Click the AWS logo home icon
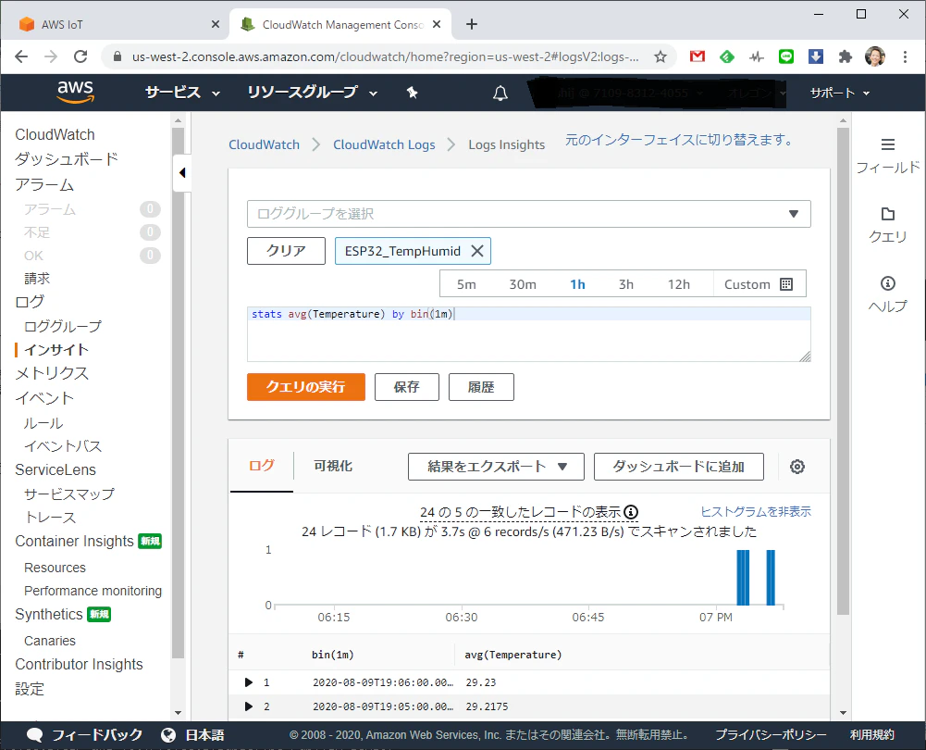This screenshot has width=926, height=750. [76, 92]
